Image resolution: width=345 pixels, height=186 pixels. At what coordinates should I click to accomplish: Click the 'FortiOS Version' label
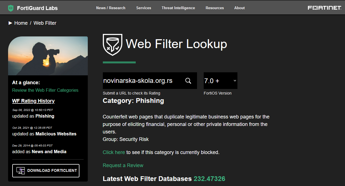[218, 93]
